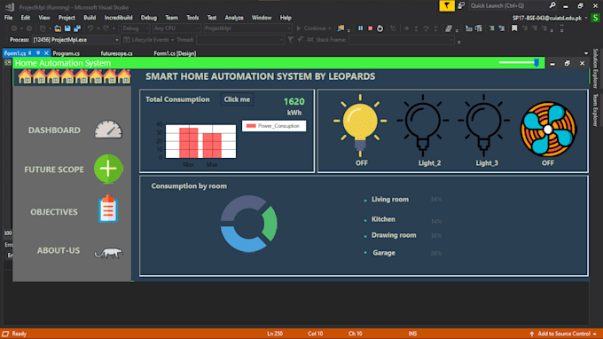Open the Team Explorer side tab

(x=595, y=110)
